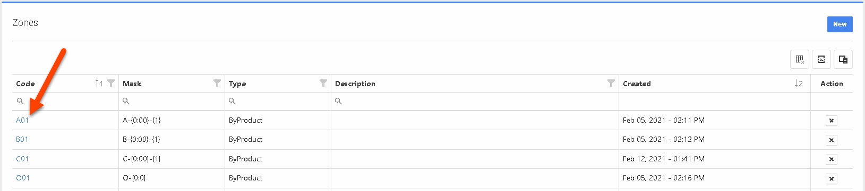Click the Mask search filter field

[172, 101]
